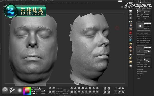Click Switch U<>V button

[140, 16]
